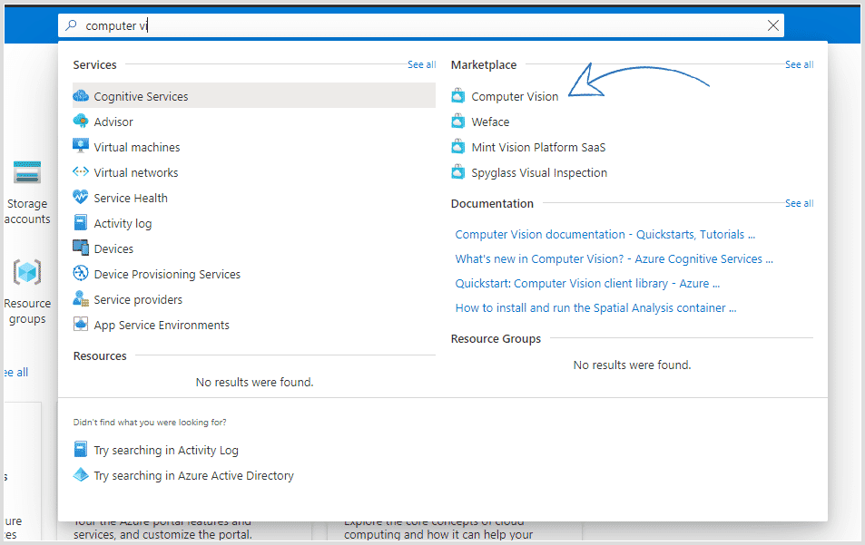Click See all next to Services

422,64
